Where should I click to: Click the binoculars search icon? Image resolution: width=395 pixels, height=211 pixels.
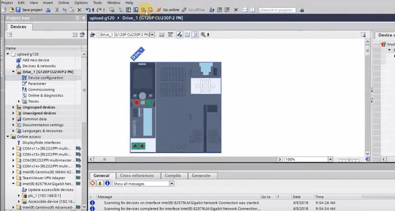(302, 10)
